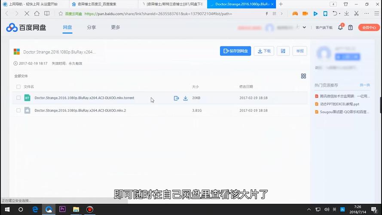
Task: Click the blue play toolbar icon
Action: pos(315,14)
